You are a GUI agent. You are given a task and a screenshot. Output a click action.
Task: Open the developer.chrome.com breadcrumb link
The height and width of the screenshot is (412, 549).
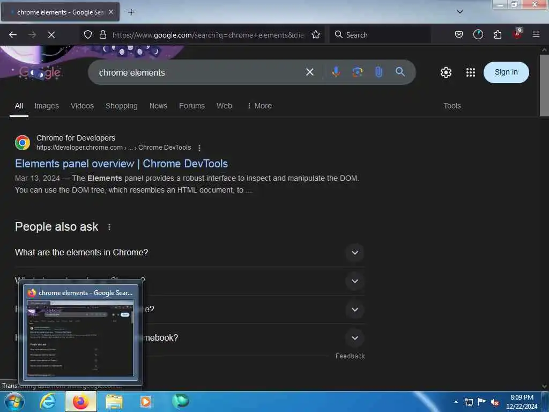[x=114, y=148]
